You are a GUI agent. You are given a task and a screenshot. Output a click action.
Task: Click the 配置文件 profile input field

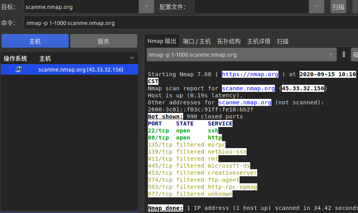pos(251,7)
